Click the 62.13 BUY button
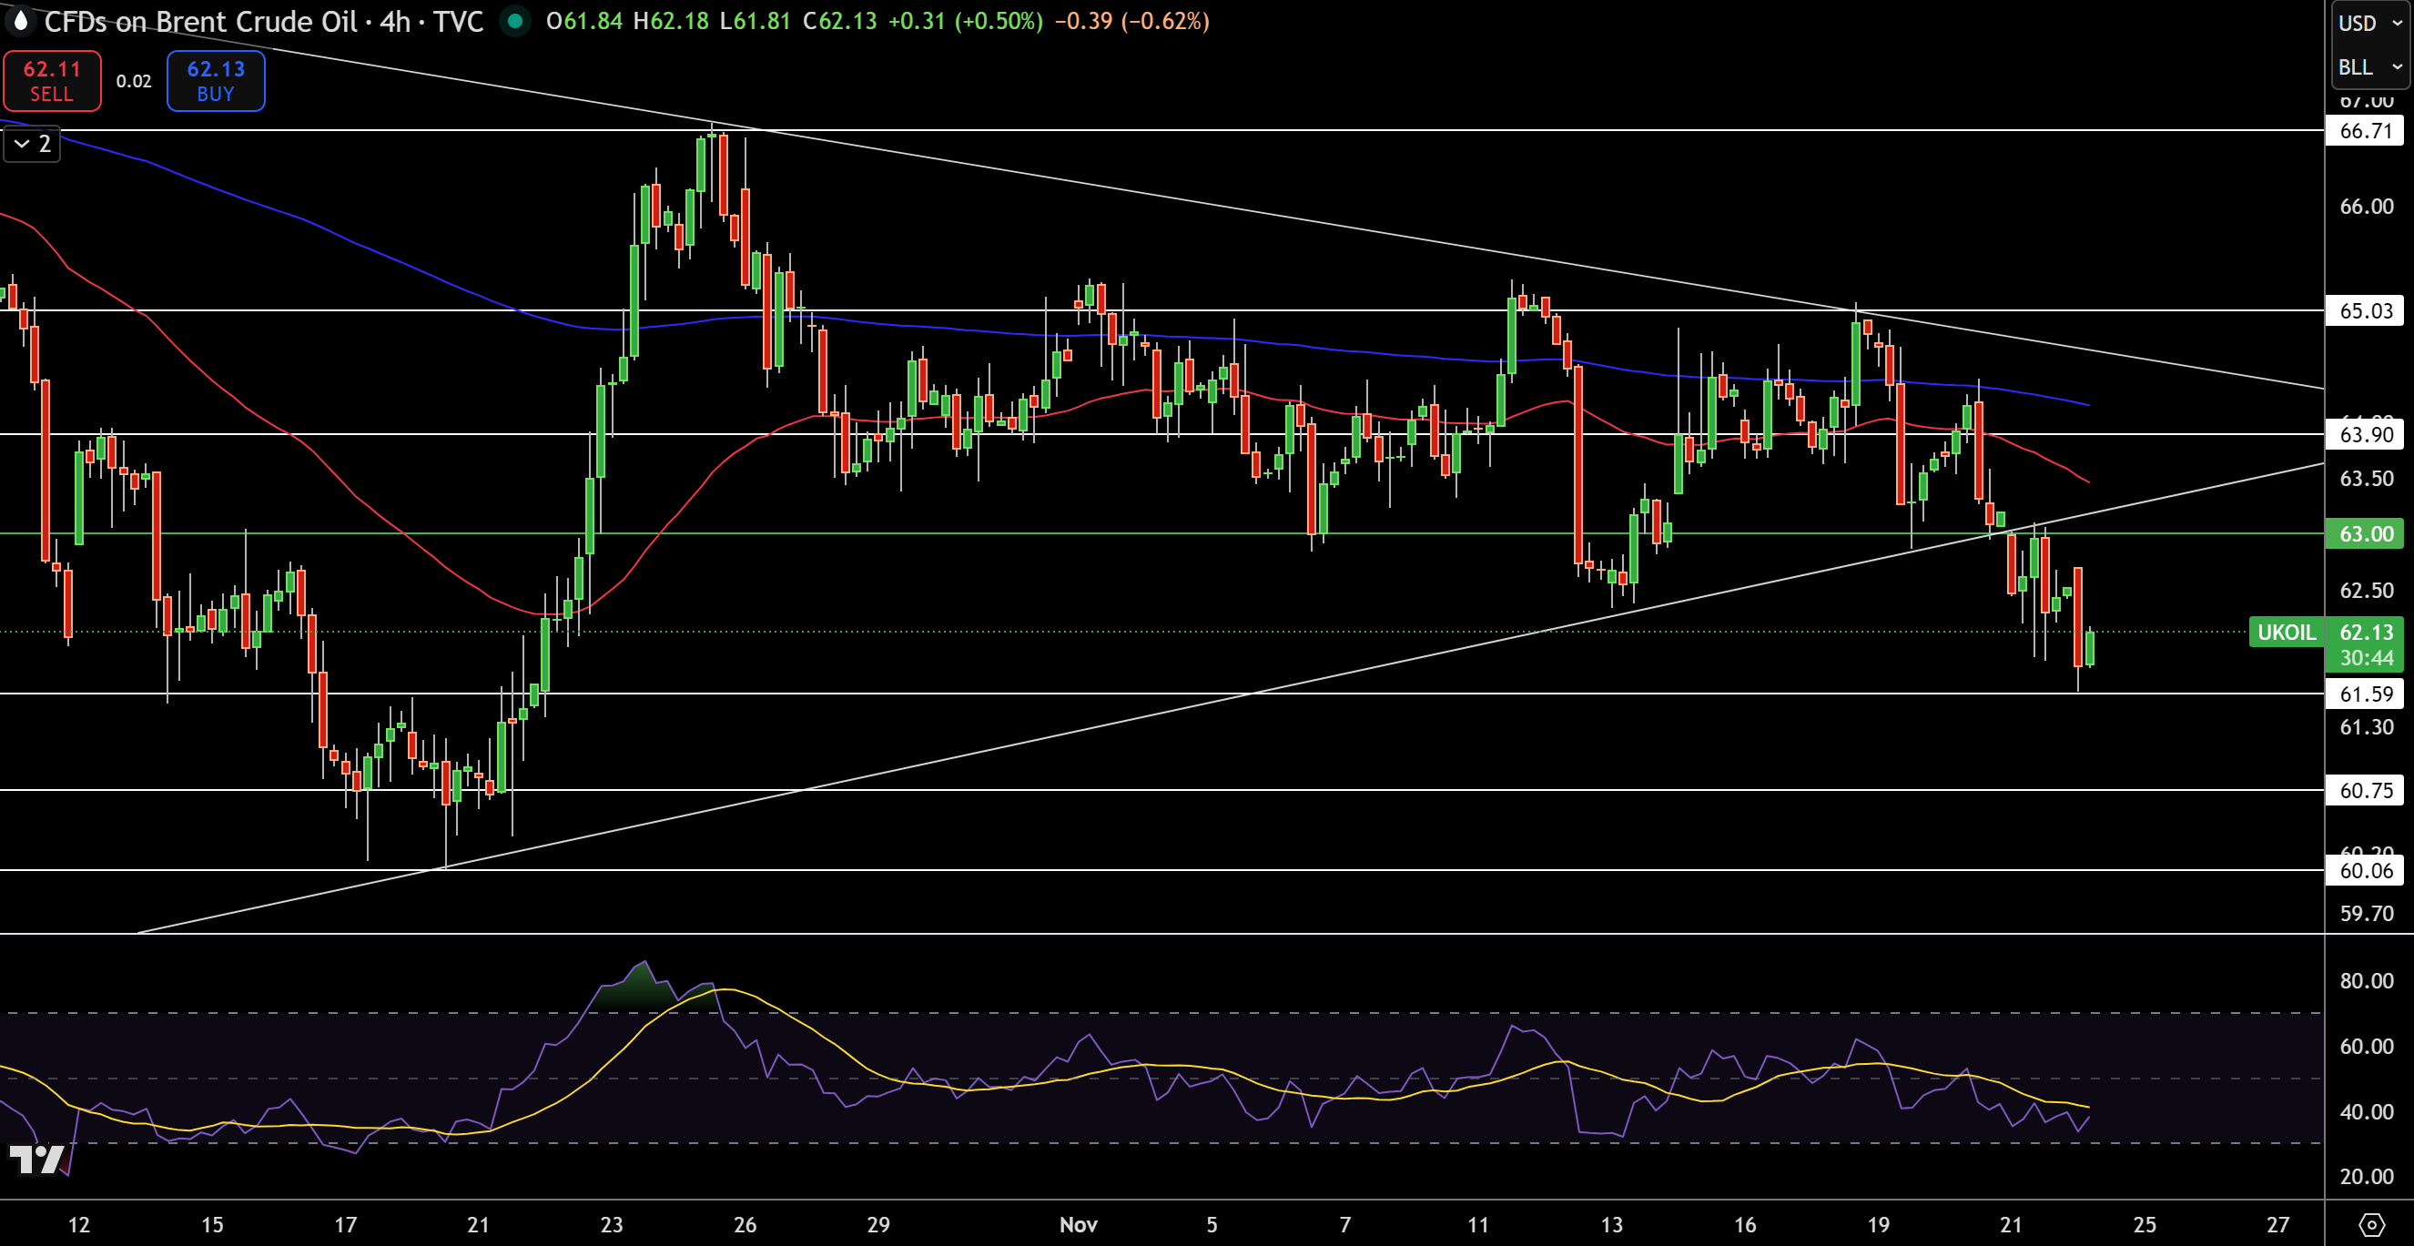This screenshot has width=2414, height=1246. 215,81
